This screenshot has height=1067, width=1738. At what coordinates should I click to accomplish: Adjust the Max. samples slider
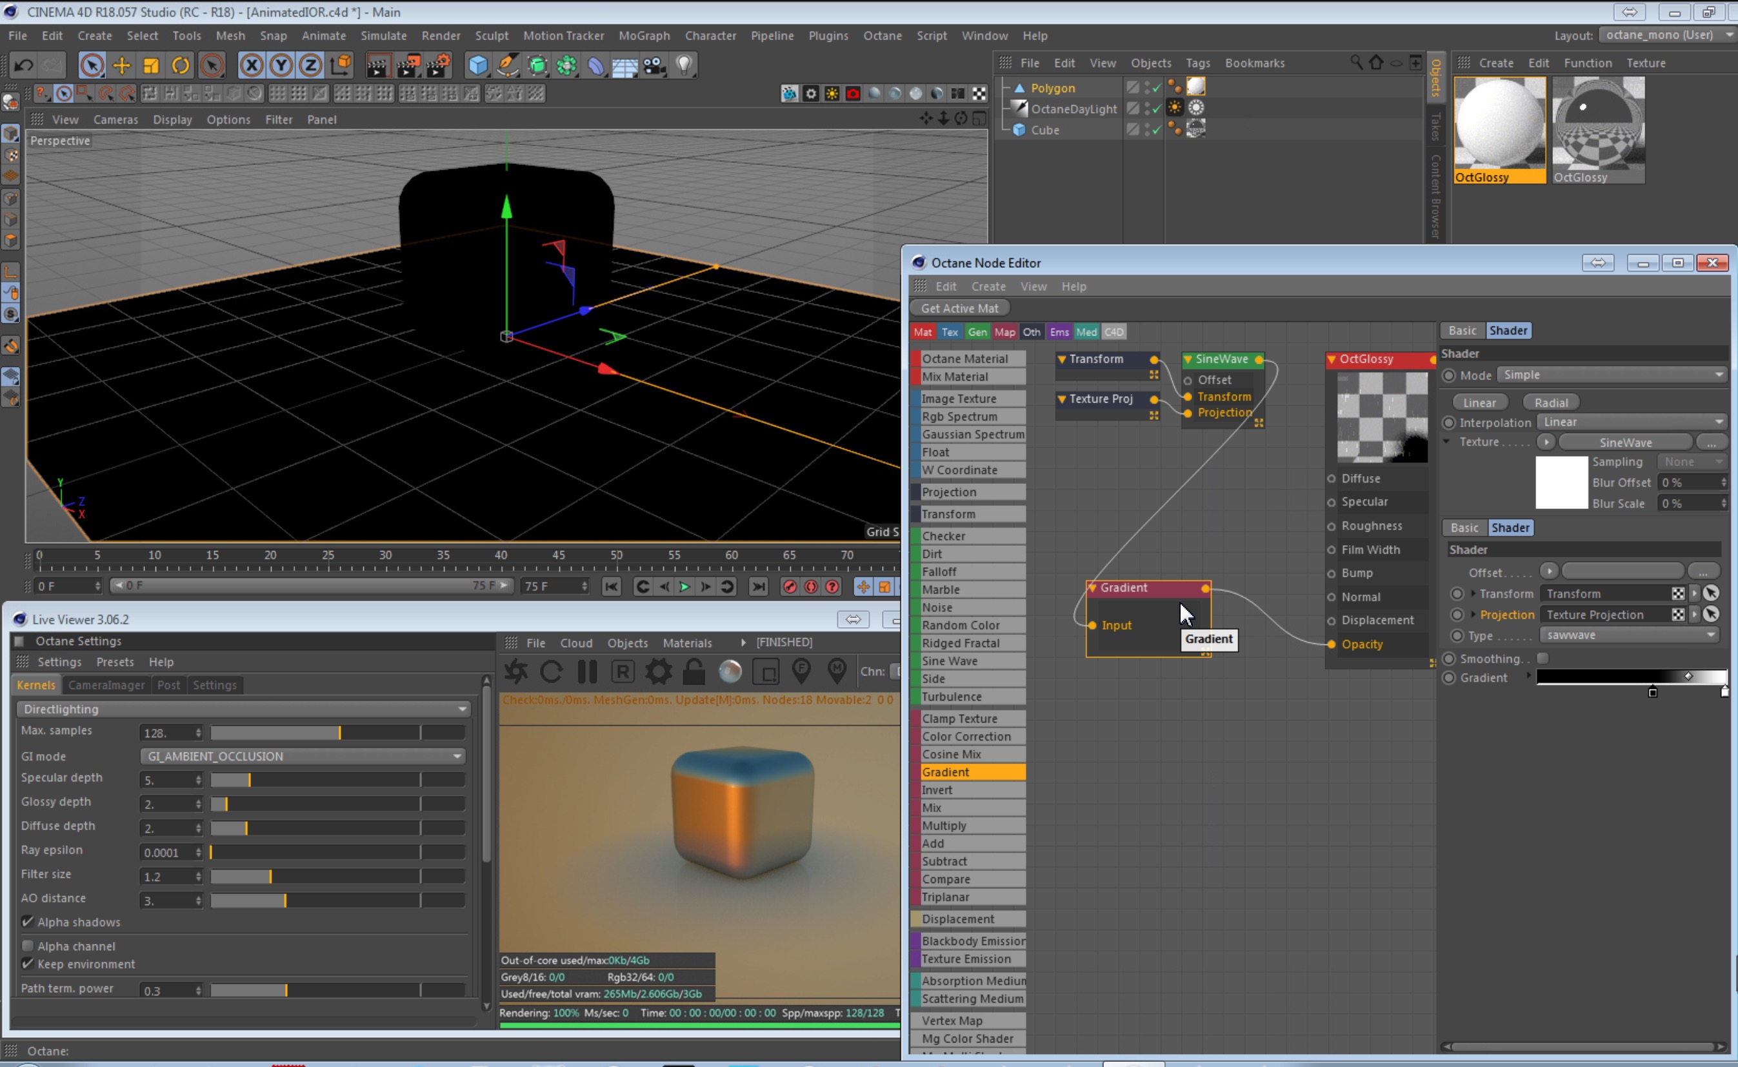339,732
